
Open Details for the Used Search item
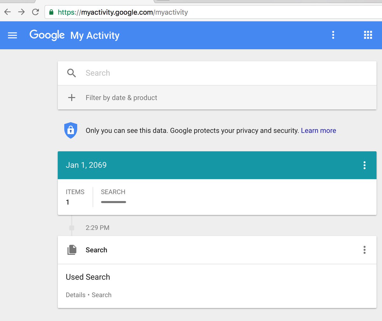(x=75, y=295)
